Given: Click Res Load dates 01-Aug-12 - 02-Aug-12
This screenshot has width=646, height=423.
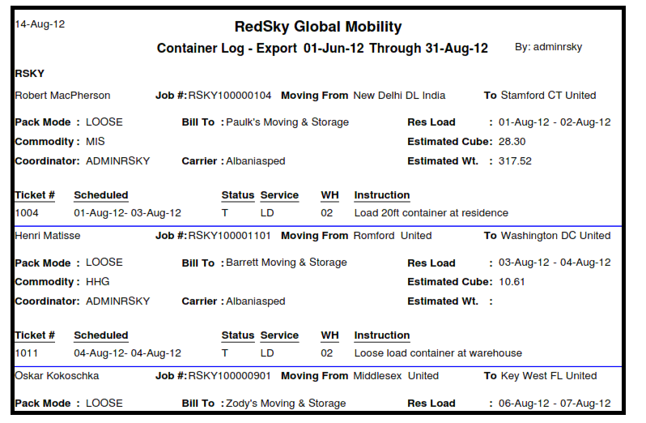Looking at the screenshot, I should coord(555,122).
